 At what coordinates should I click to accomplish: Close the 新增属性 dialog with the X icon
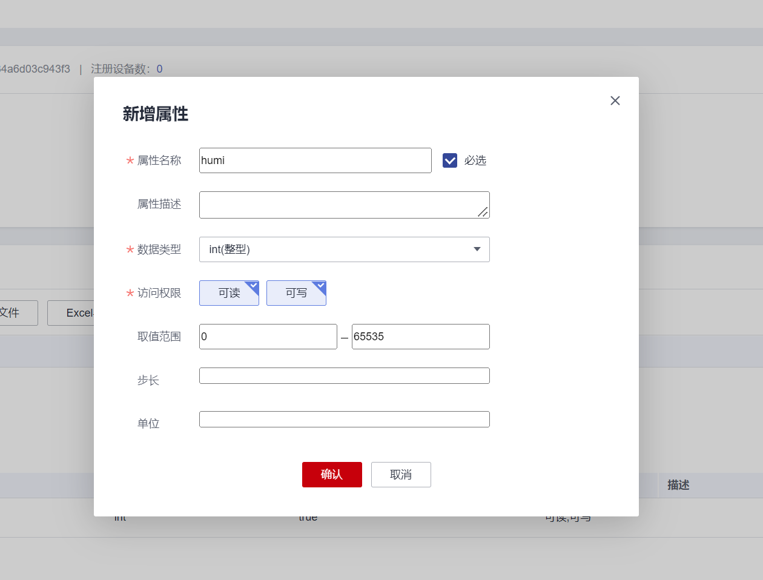615,101
